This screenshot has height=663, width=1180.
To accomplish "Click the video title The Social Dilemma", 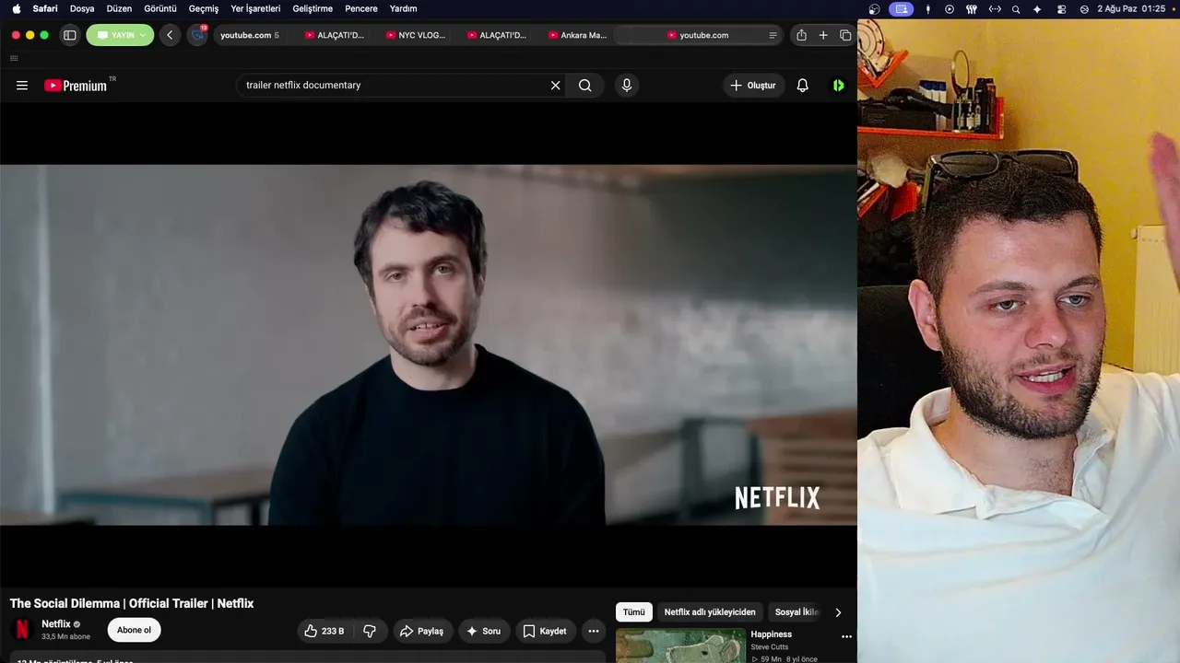I will [x=132, y=604].
